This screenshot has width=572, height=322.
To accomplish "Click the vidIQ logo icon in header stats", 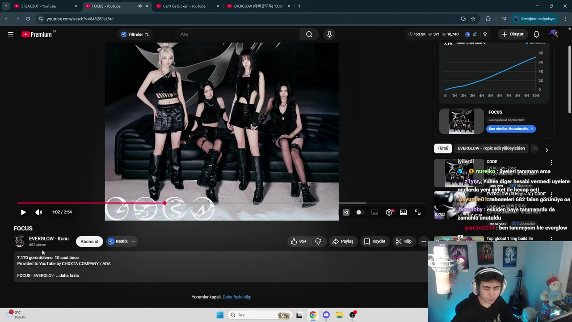I will pos(467,34).
